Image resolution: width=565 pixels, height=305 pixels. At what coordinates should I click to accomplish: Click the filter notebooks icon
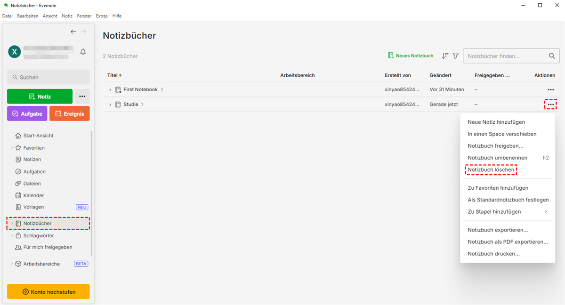pyautogui.click(x=455, y=56)
